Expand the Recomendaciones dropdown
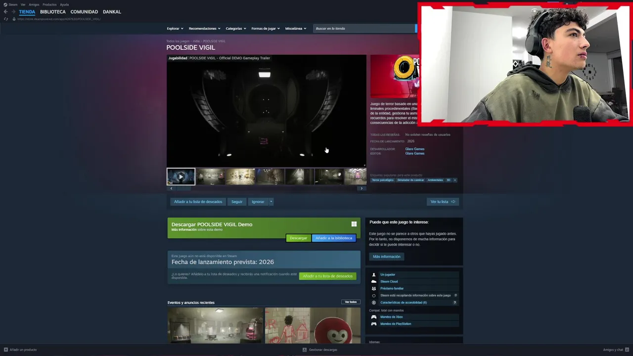633x356 pixels. click(x=204, y=28)
